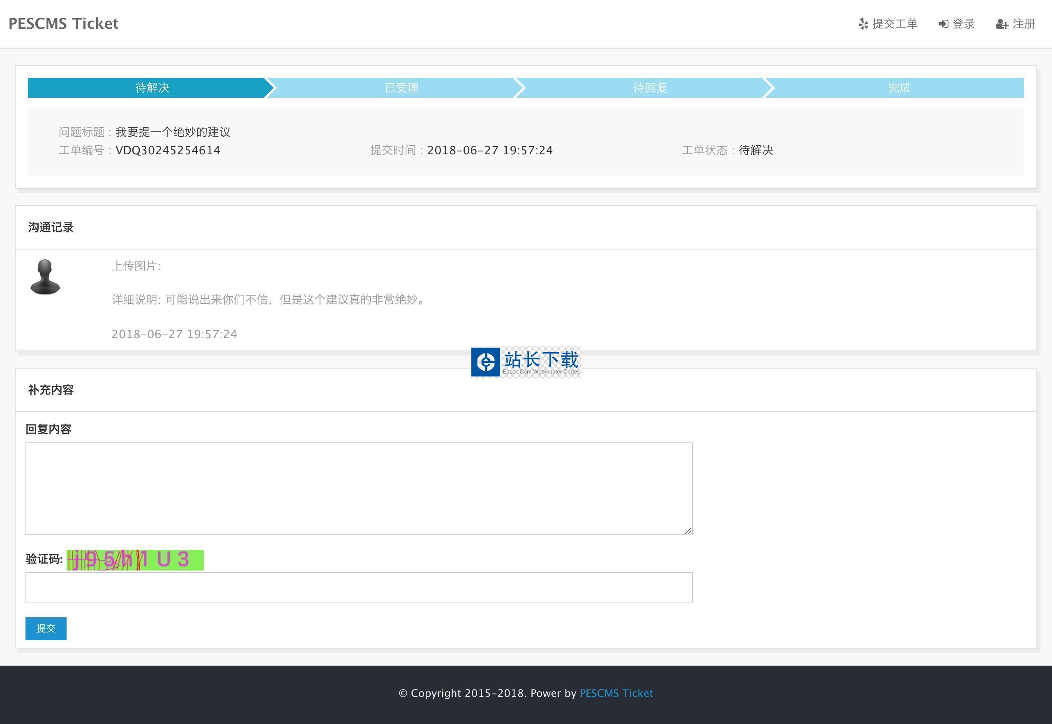Click the textarea resize handle corner
Viewport: 1052px width, 724px height.
pyautogui.click(x=688, y=531)
